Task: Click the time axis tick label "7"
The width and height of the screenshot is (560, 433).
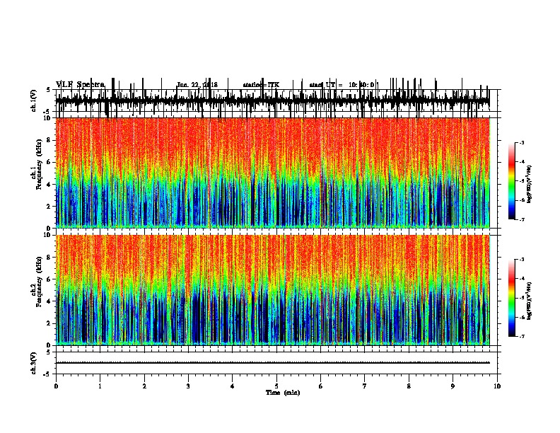Action: click(365, 386)
